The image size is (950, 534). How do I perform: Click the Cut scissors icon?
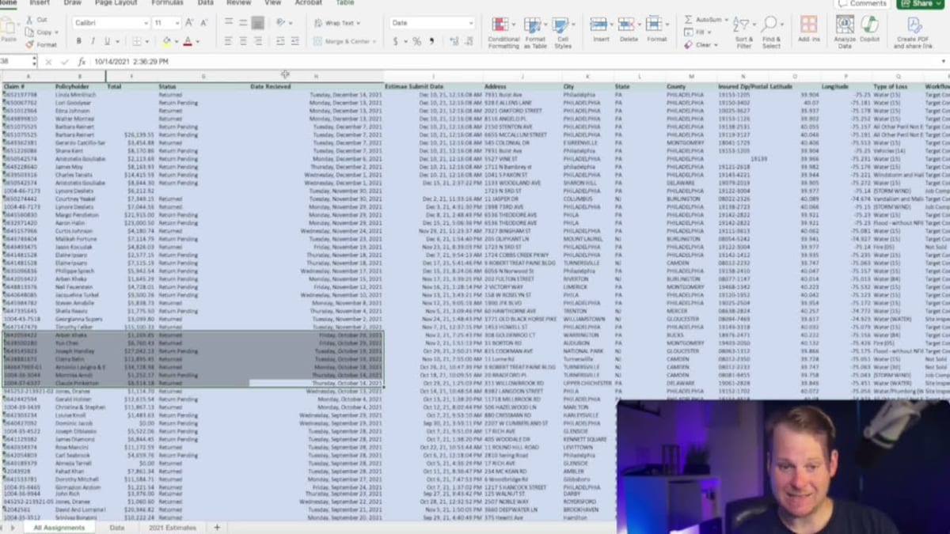coord(29,20)
